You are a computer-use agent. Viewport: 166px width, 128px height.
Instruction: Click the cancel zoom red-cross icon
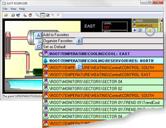coord(48,15)
